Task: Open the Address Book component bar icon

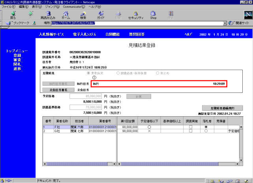Action: 238,181
